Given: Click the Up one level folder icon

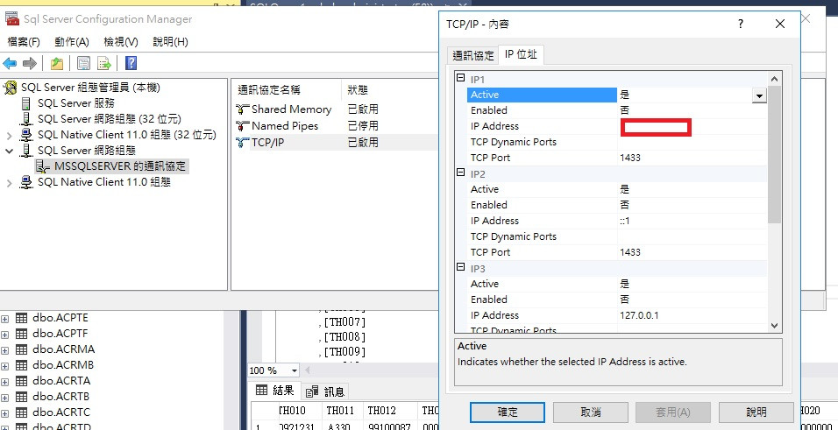Looking at the screenshot, I should coord(57,64).
